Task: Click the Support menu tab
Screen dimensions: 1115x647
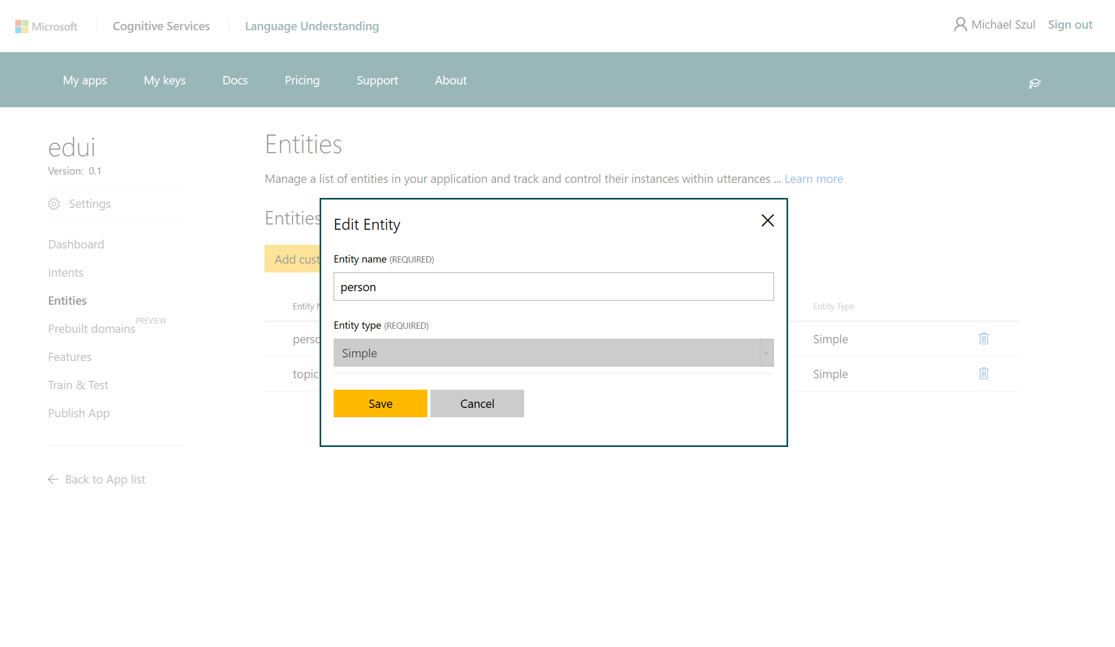Action: pyautogui.click(x=378, y=79)
